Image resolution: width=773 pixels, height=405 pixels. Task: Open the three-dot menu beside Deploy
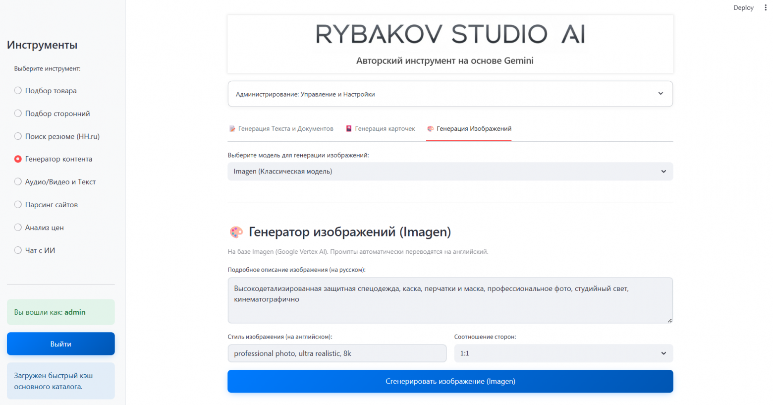click(x=766, y=7)
